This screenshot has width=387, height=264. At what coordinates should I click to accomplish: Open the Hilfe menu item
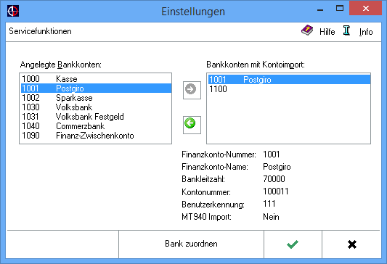[x=327, y=32]
